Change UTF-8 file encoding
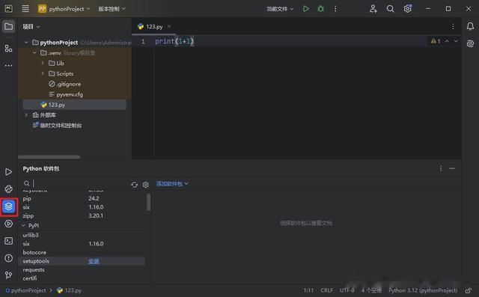The height and width of the screenshot is (297, 479). (347, 290)
